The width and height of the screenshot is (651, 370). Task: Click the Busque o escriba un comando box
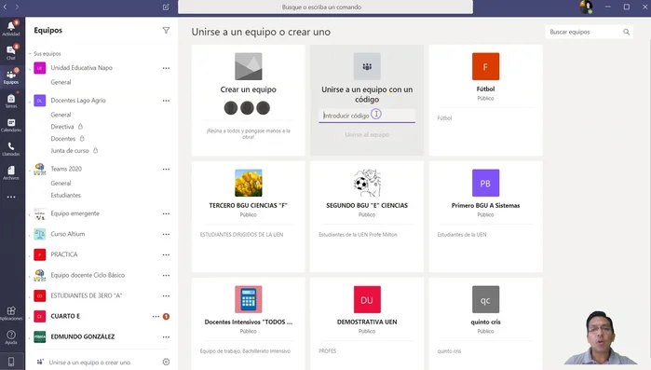tap(326, 7)
